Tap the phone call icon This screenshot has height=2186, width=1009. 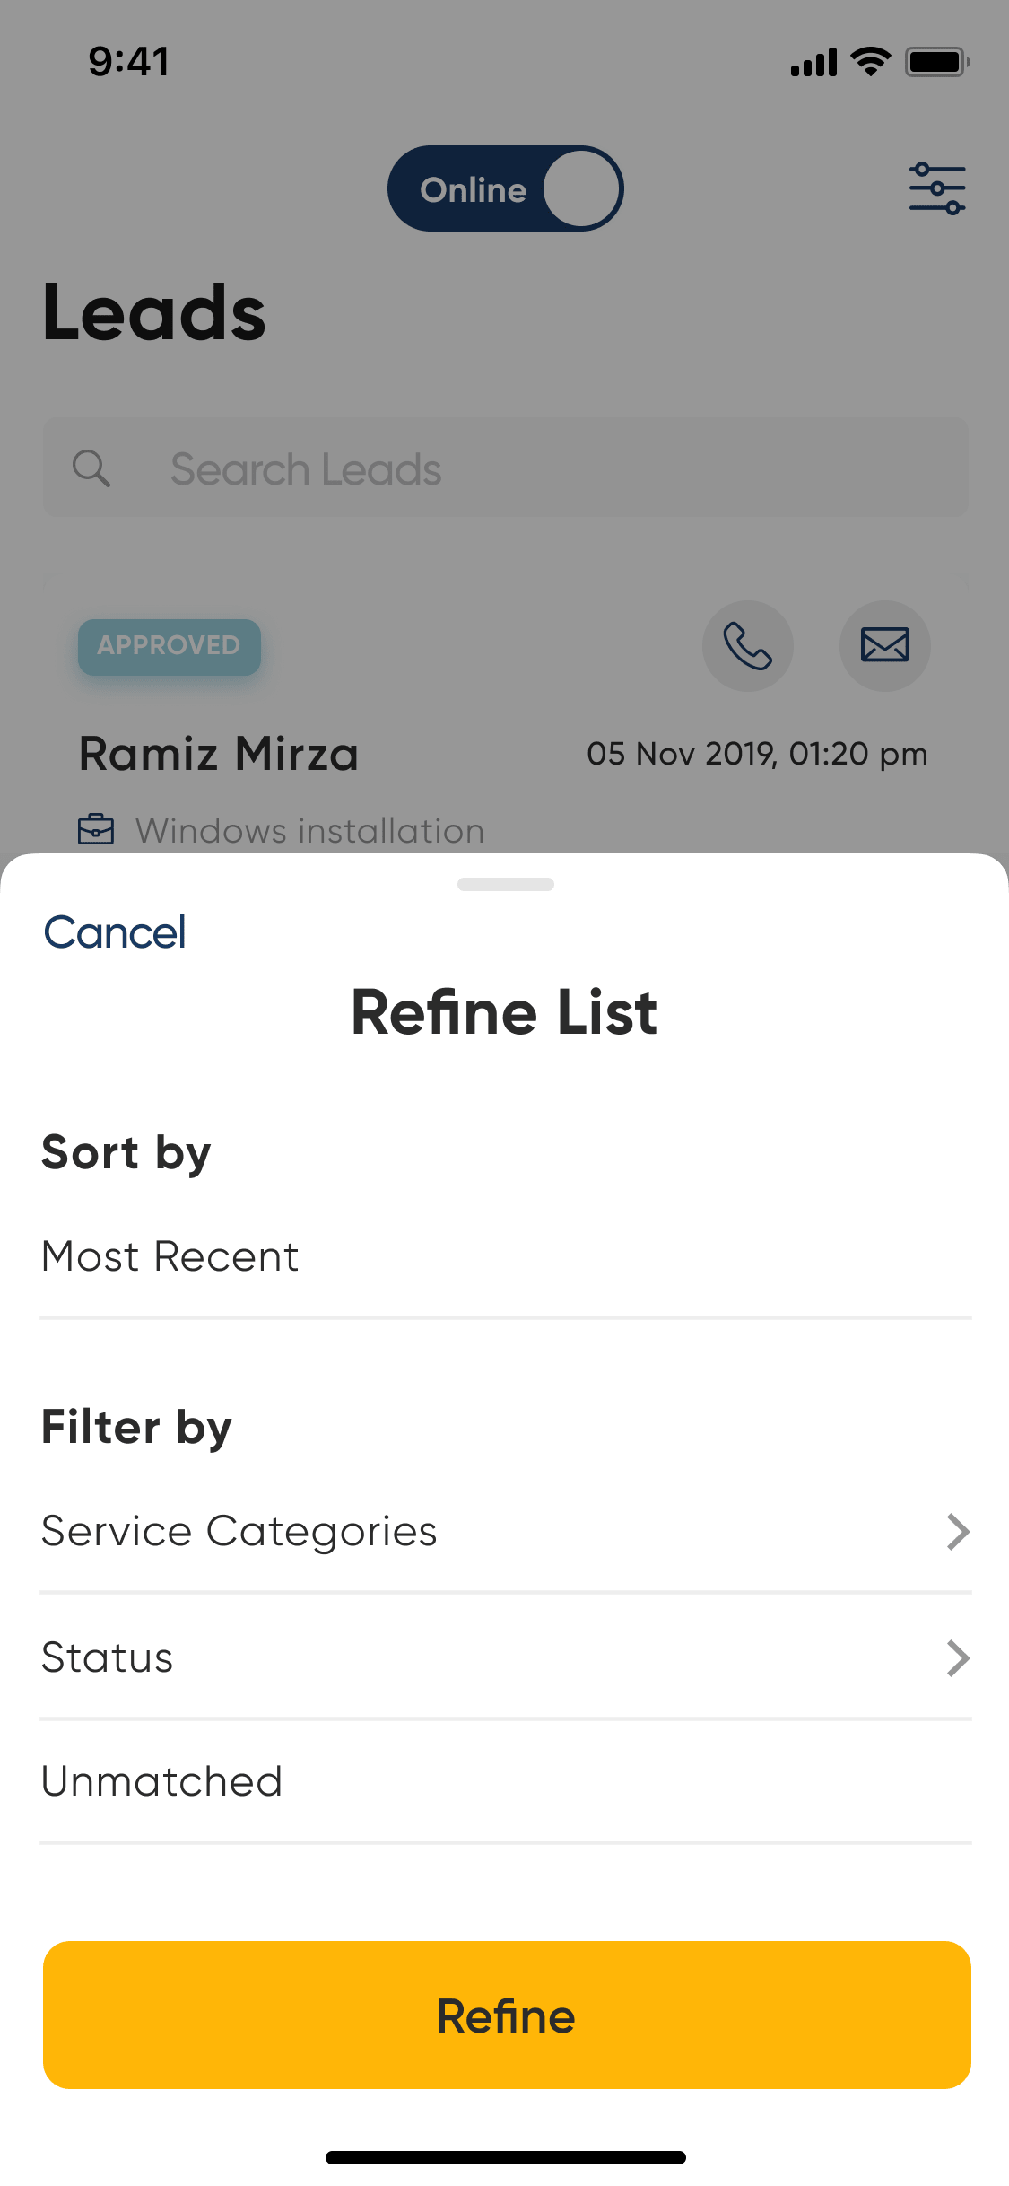[x=747, y=646]
